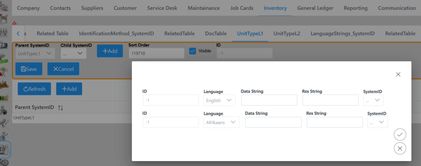Click the highlighted sidebar icon at bottom left
Image resolution: width=421 pixels, height=166 pixels.
5,150
